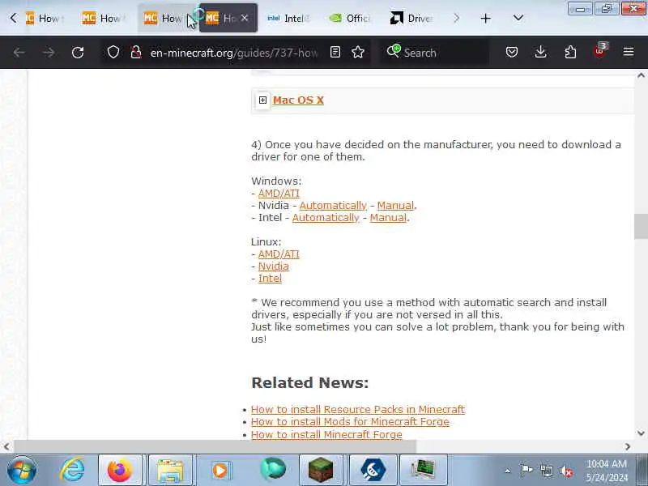This screenshot has width=648, height=486.
Task: Open the Mac OS X heading link
Action: 298,100
